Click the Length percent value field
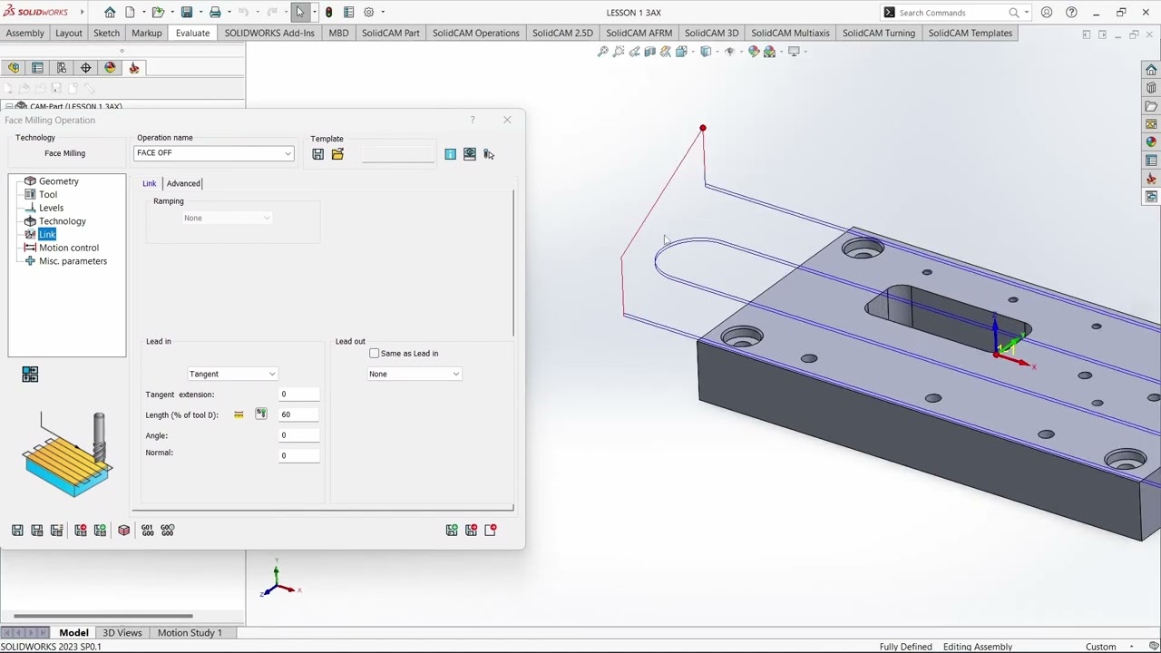The width and height of the screenshot is (1161, 653). point(299,414)
